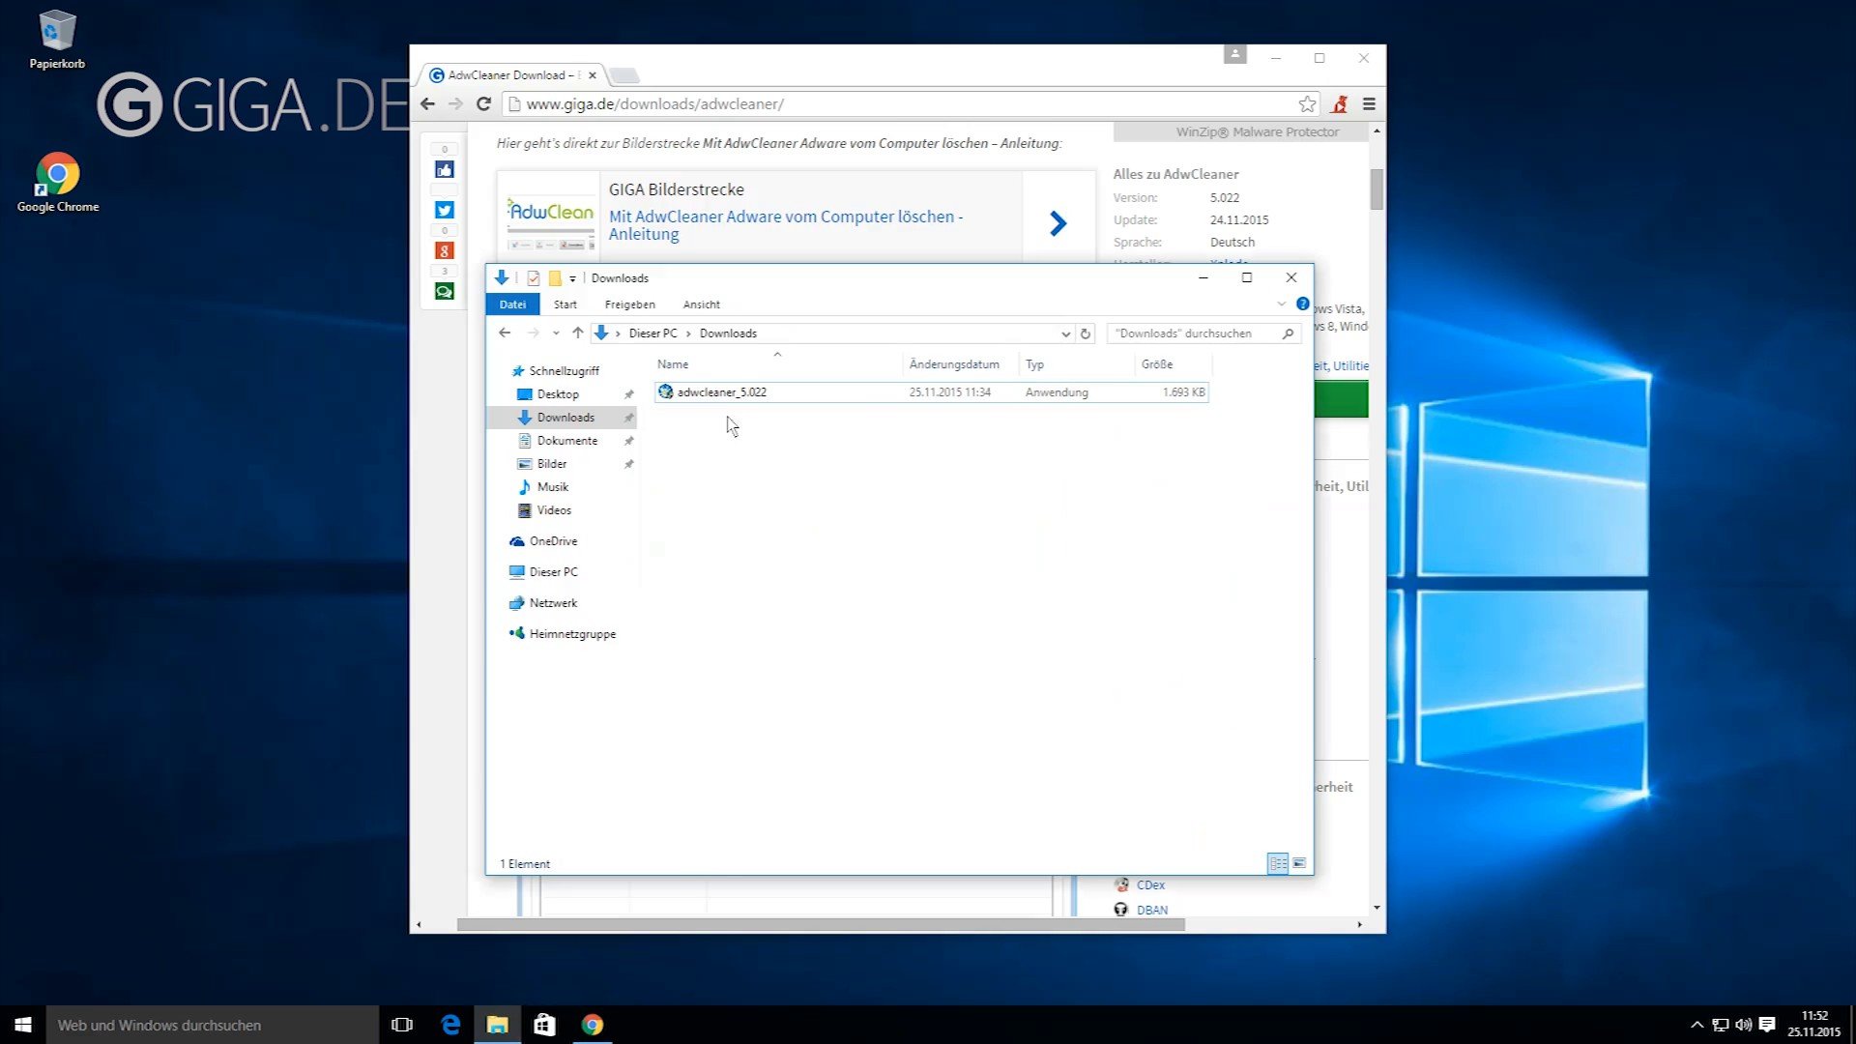Select Bilder in the navigation pane
1856x1044 pixels.
[x=552, y=464]
